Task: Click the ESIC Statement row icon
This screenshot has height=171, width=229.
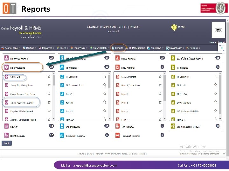Action: coord(118,77)
